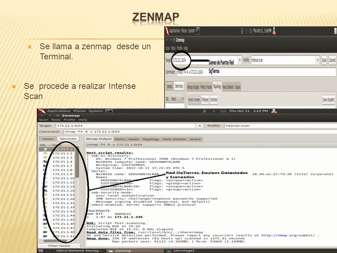Toggle the Hosts Viewer button
Viewport: 337px width, 253px height.
click(194, 99)
